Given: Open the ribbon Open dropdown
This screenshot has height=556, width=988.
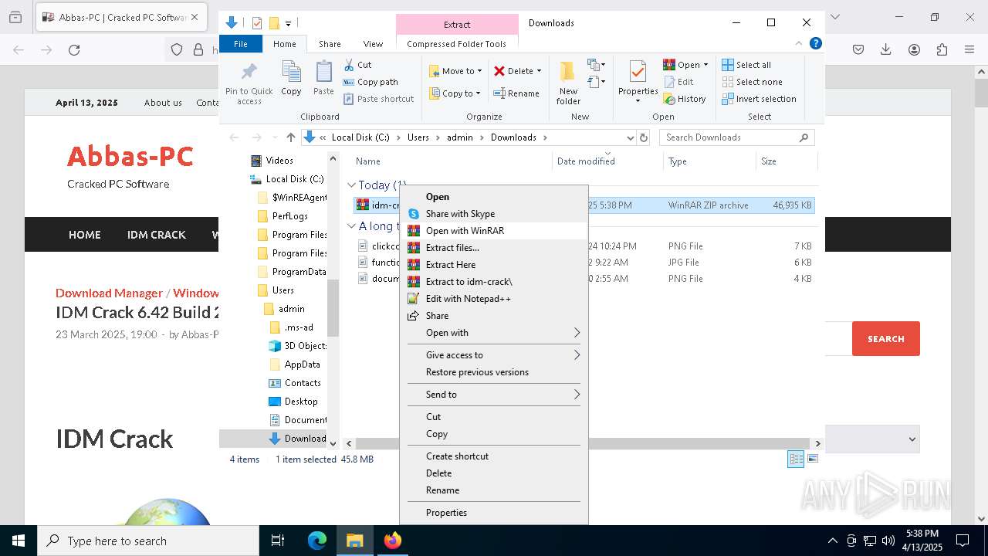Looking at the screenshot, I should (x=685, y=65).
